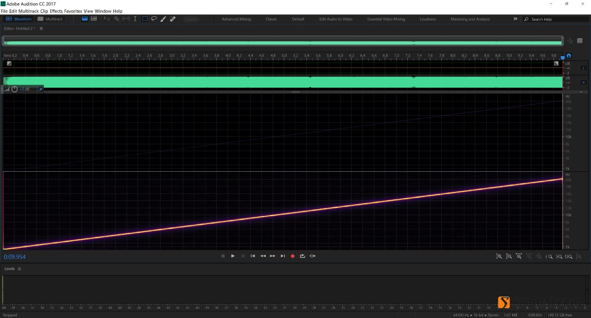Select the Move tool in the toolbar
591x318 pixels.
[107, 19]
